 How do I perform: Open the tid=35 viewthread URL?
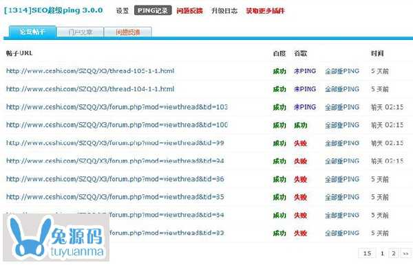(115, 197)
